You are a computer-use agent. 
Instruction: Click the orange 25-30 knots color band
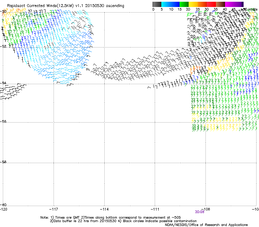point(202,4)
